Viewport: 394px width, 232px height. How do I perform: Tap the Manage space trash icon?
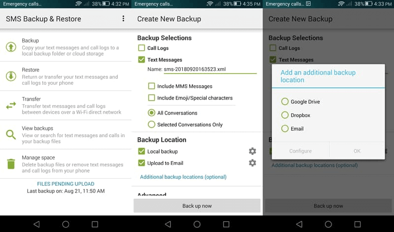point(11,164)
